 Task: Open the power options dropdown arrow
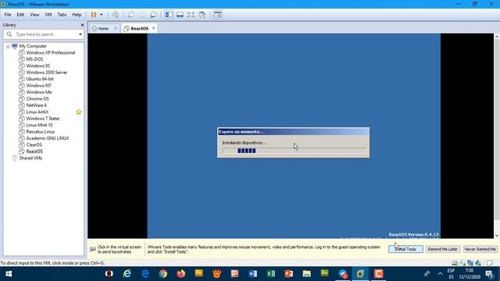click(x=102, y=15)
